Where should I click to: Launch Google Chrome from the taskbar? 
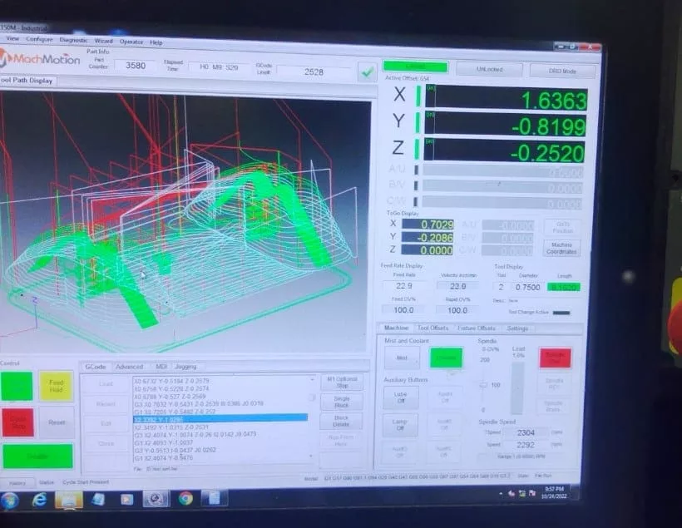[x=185, y=498]
